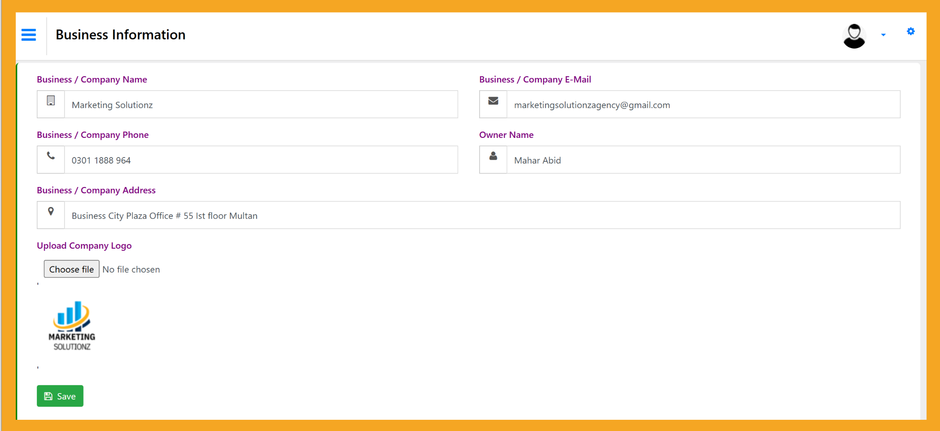940x431 pixels.
Task: Click the envelope icon beside e-mail field
Action: coord(493,101)
